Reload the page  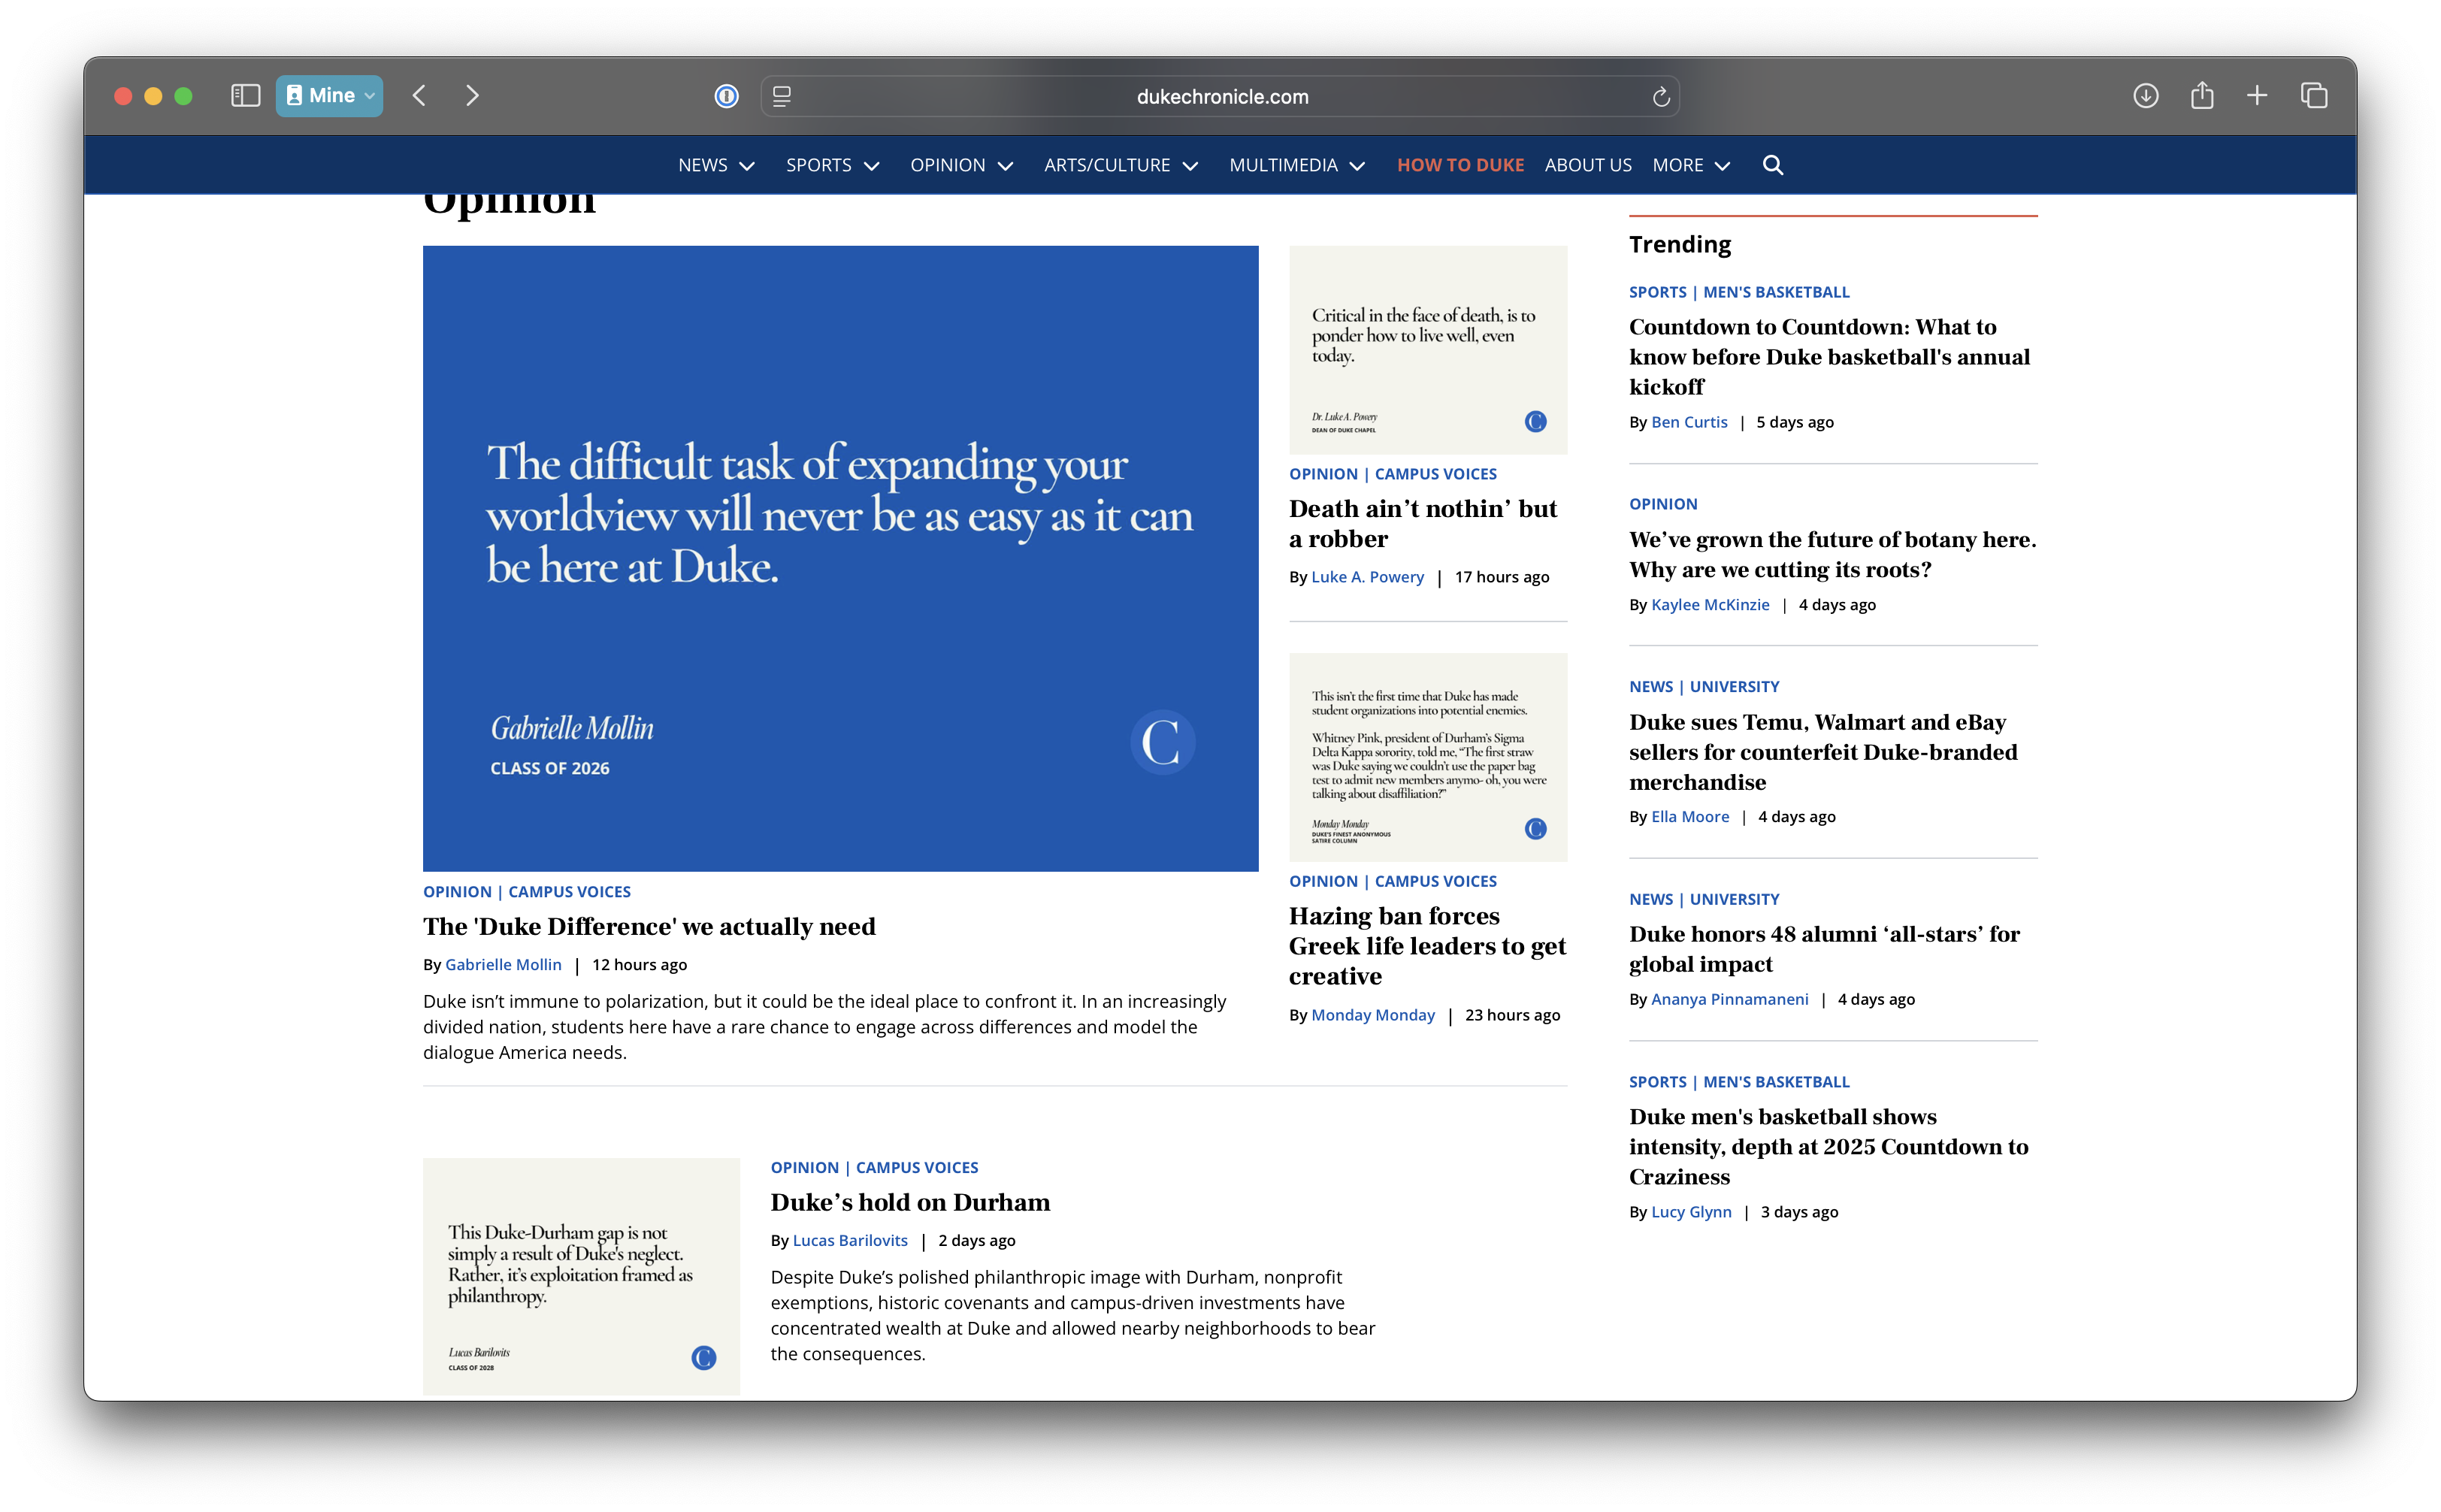click(1661, 97)
